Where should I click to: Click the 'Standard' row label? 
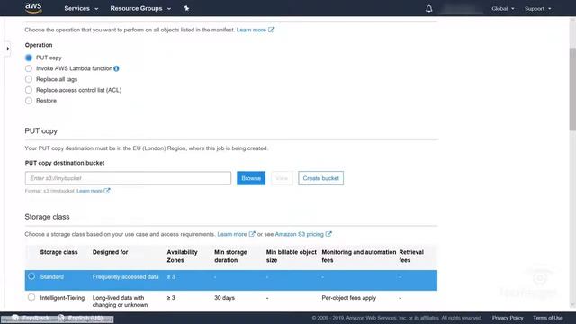pyautogui.click(x=52, y=276)
